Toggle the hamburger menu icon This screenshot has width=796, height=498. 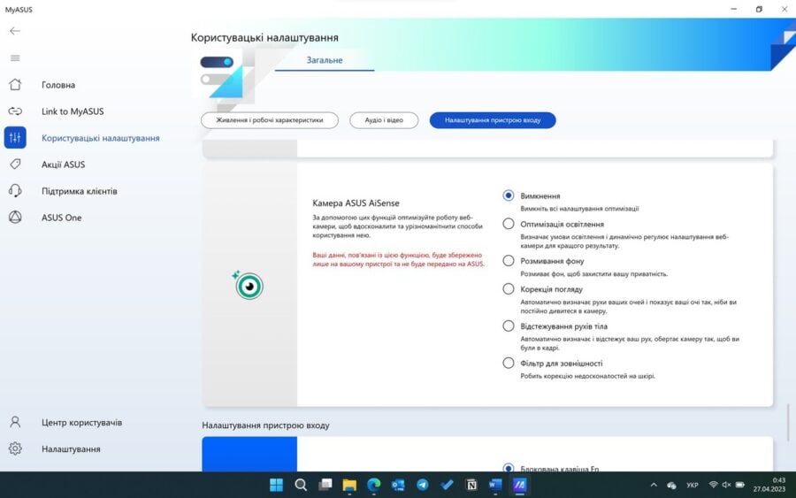click(15, 57)
